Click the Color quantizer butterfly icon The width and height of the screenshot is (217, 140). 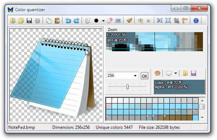tap(10, 10)
